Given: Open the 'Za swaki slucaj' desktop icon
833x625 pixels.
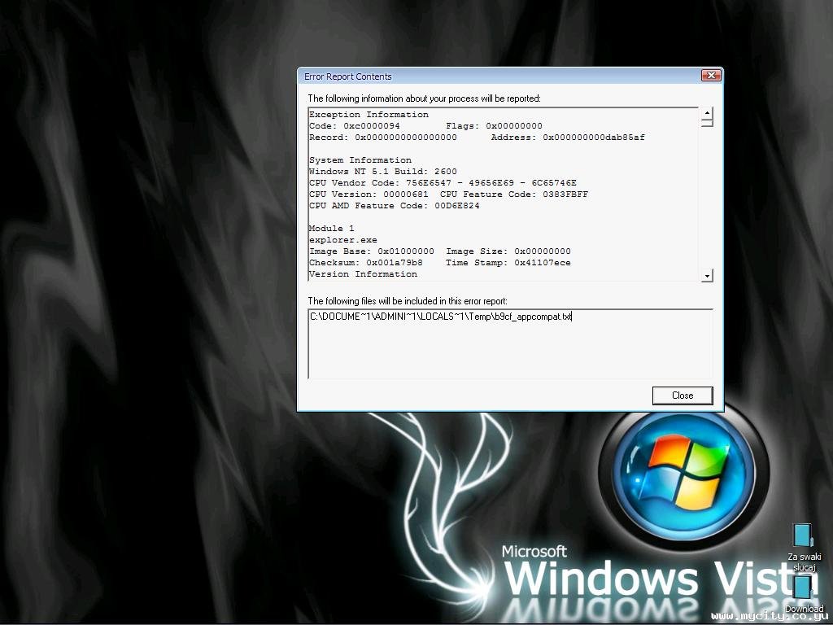Looking at the screenshot, I should (804, 547).
